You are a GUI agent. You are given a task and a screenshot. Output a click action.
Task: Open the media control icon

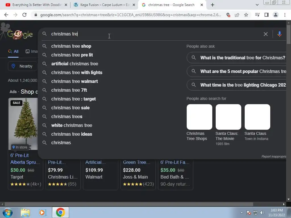(257, 15)
